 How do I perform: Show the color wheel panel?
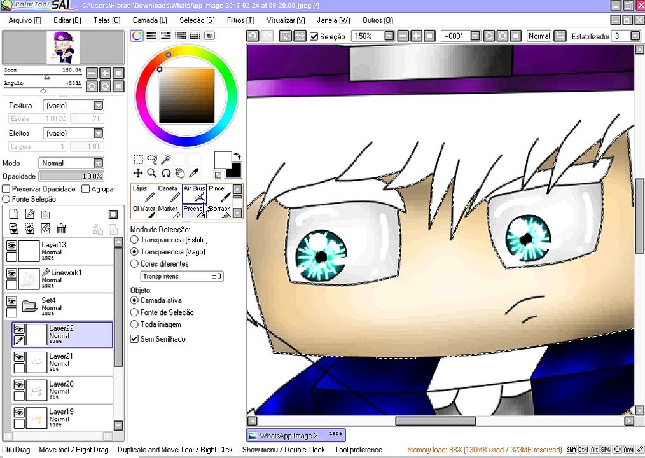coord(137,36)
